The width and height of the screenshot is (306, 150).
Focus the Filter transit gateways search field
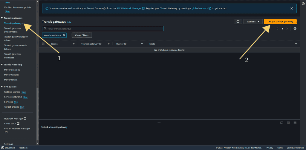click(x=102, y=29)
